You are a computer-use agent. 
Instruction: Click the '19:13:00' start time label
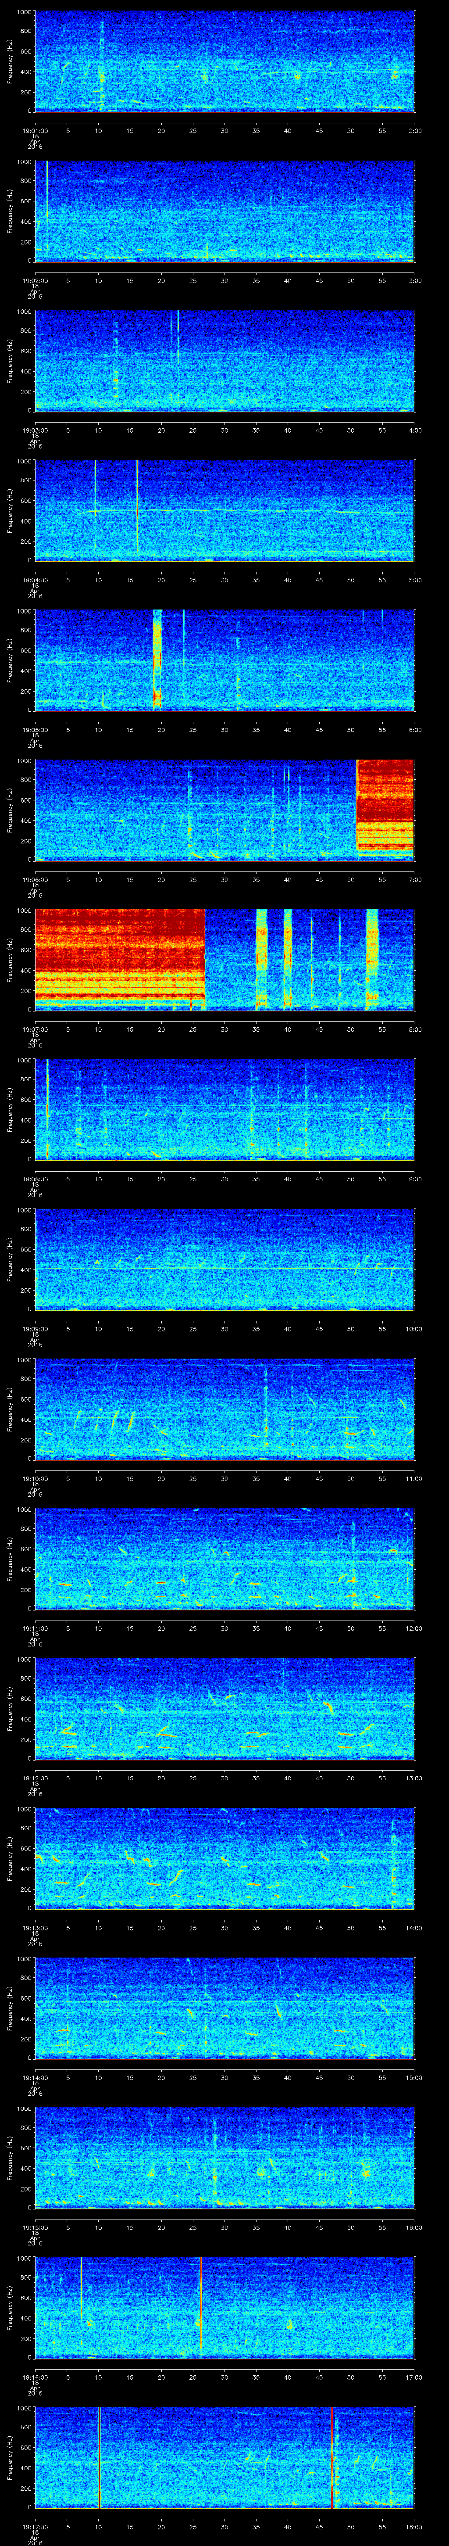tap(35, 1926)
